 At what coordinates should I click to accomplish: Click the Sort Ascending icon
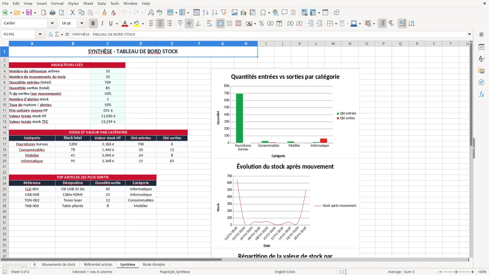[x=206, y=13]
